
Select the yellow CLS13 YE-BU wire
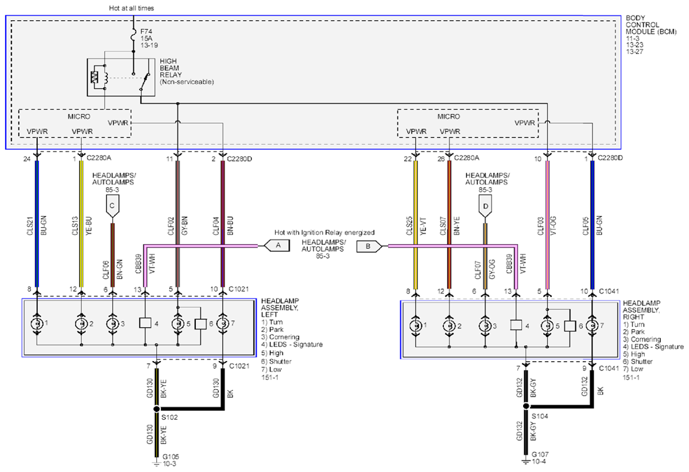(x=81, y=224)
